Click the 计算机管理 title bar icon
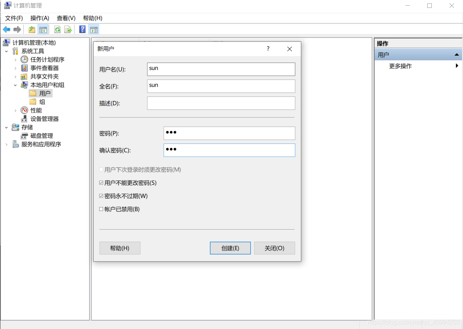Screen dimensions: 463x329 8,6
